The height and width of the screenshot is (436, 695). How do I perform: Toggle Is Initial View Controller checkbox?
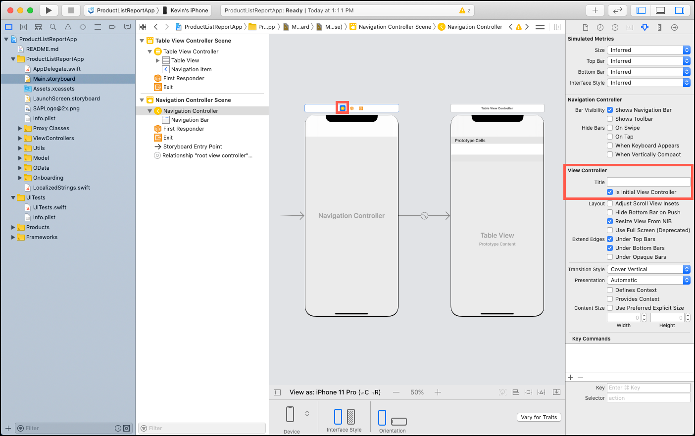(610, 192)
